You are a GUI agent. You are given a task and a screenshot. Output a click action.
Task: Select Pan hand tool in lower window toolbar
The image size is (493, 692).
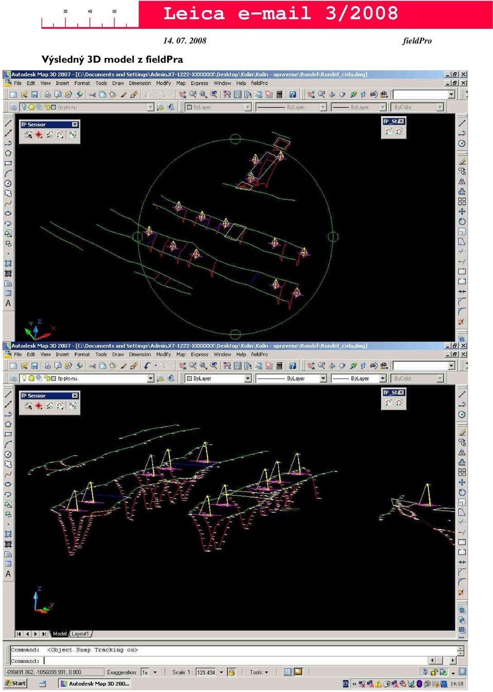click(182, 366)
